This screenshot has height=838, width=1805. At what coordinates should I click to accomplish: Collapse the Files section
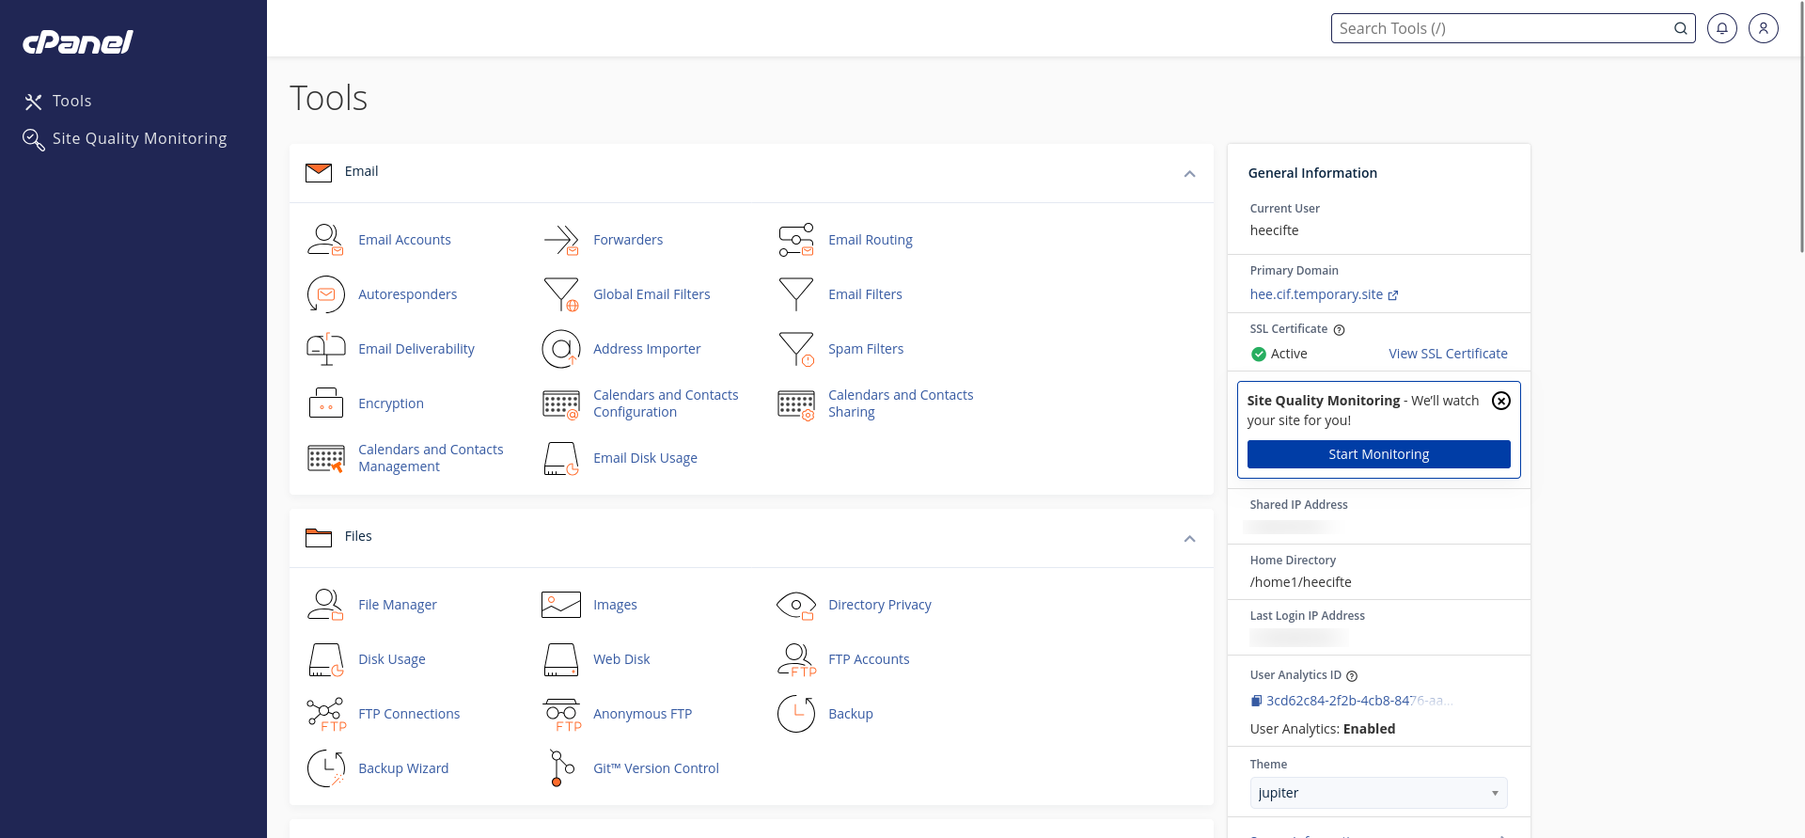(x=1189, y=539)
